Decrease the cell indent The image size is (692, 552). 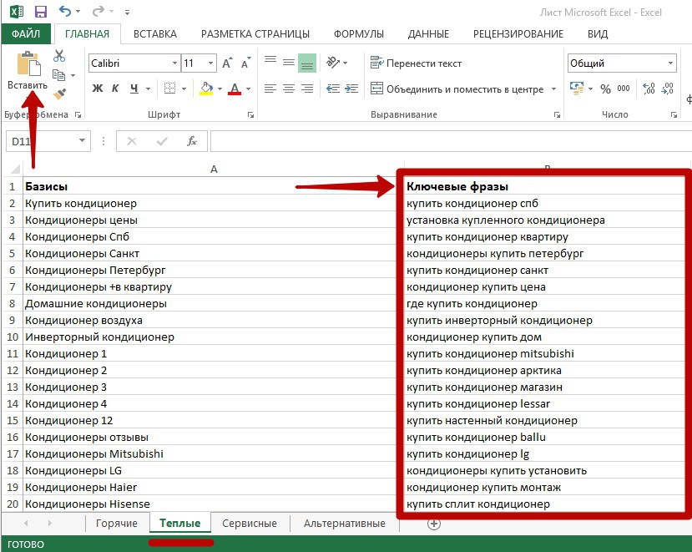point(333,89)
